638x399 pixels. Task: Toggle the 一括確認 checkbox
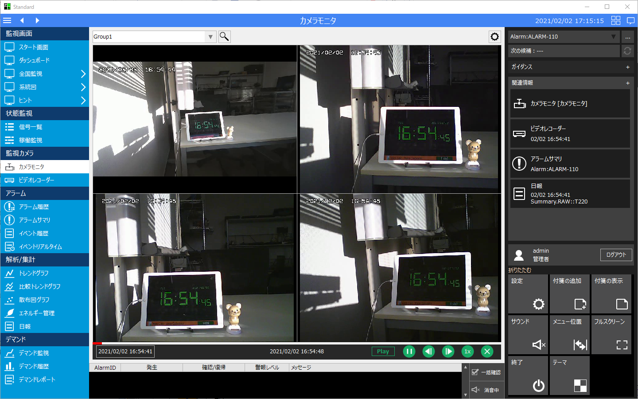click(x=475, y=372)
